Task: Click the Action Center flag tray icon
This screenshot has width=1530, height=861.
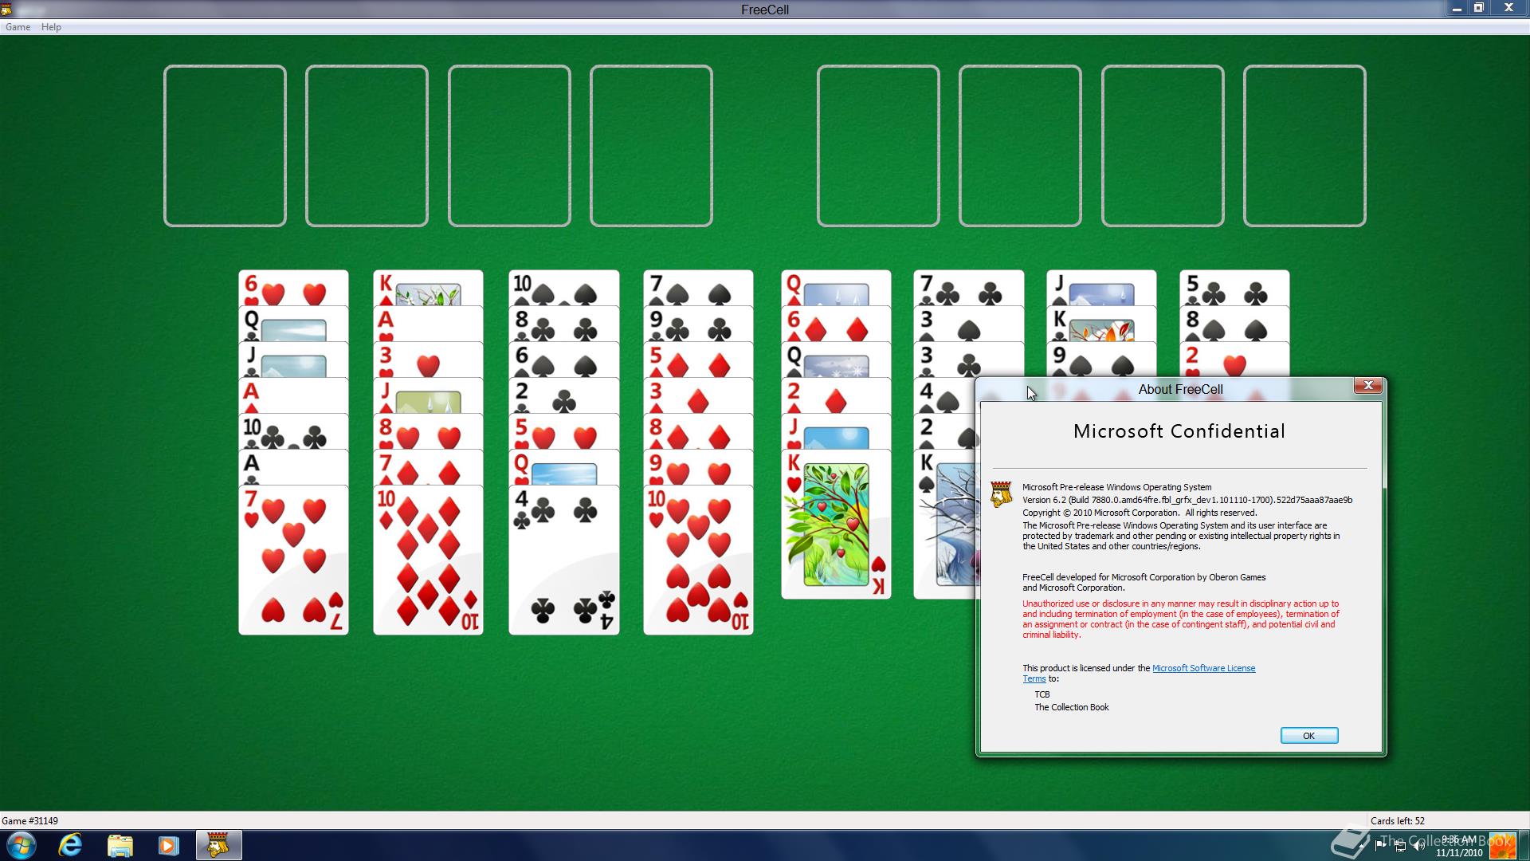Action: [1380, 847]
